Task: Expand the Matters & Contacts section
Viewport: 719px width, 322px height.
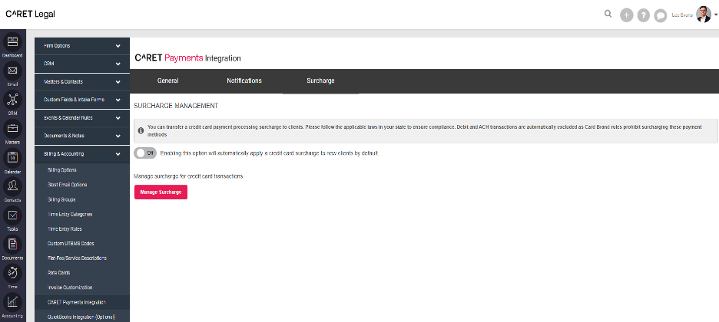Action: coord(82,82)
